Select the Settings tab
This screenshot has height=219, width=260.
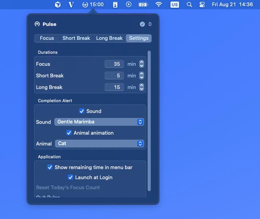coord(139,38)
